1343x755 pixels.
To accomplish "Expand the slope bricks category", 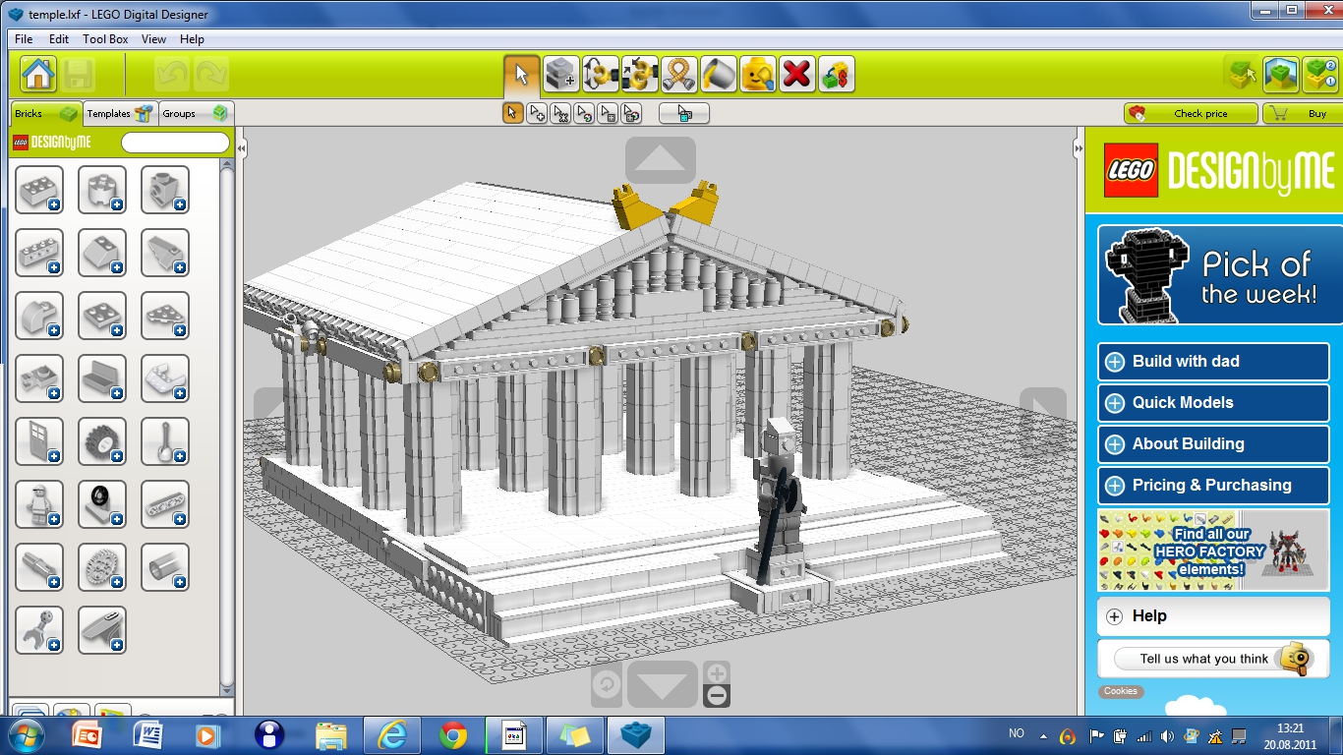I will 102,253.
